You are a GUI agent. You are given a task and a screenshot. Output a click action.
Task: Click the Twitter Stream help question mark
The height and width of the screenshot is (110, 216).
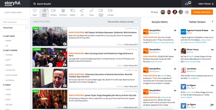click(x=212, y=22)
